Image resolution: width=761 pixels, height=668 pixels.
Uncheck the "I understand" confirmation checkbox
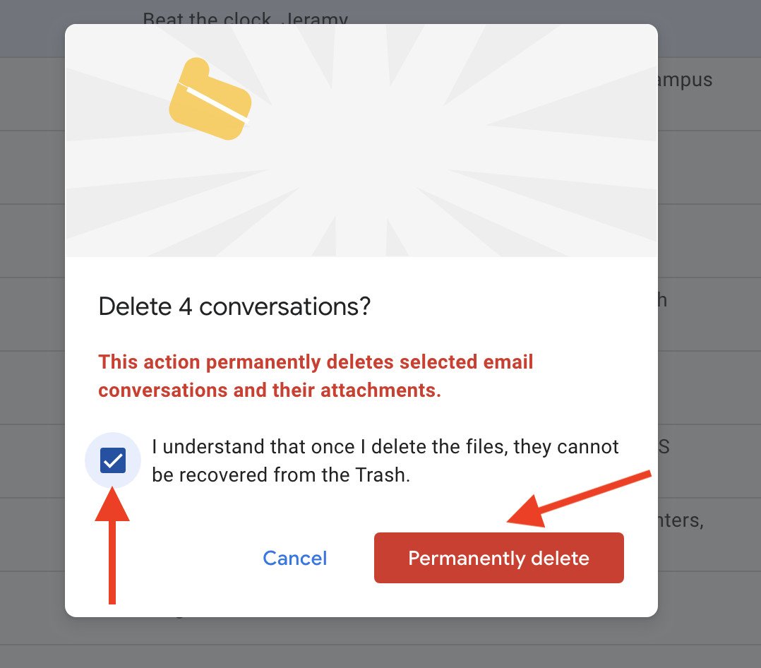coord(113,461)
